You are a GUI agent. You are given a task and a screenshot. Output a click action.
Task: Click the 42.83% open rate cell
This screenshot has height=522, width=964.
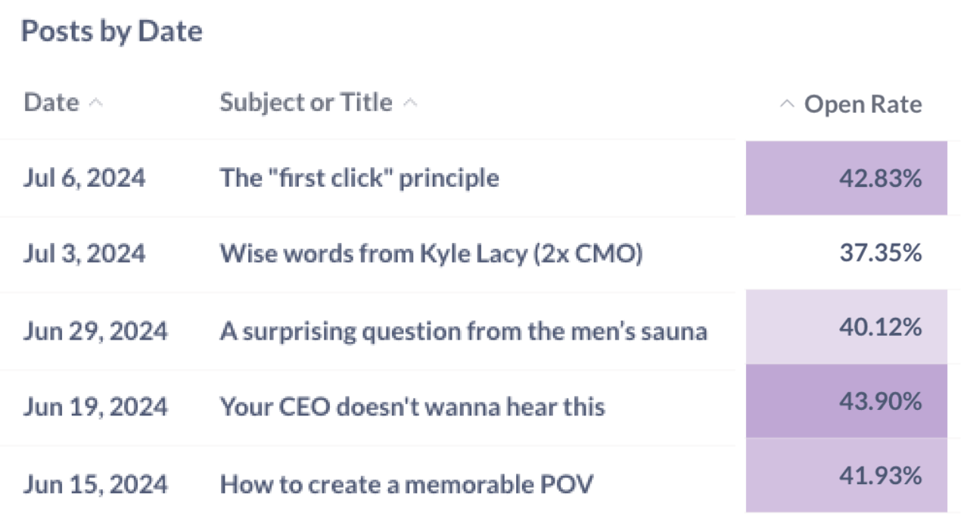(846, 178)
